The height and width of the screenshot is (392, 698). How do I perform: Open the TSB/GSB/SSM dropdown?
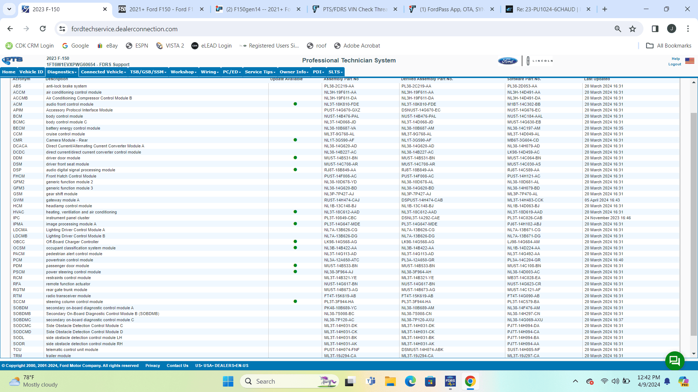point(148,72)
